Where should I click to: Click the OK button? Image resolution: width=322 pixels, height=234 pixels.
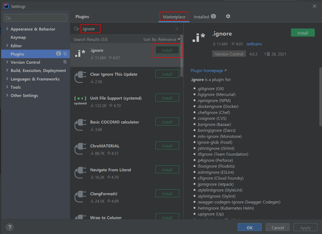point(250,227)
